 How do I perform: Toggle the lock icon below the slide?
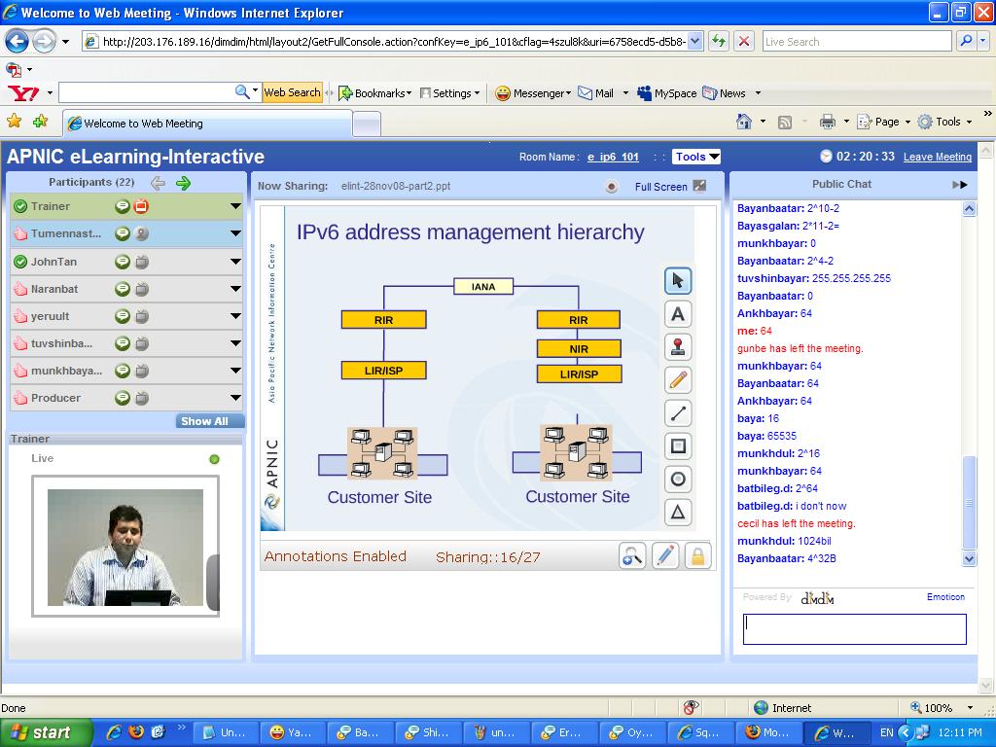pos(697,555)
